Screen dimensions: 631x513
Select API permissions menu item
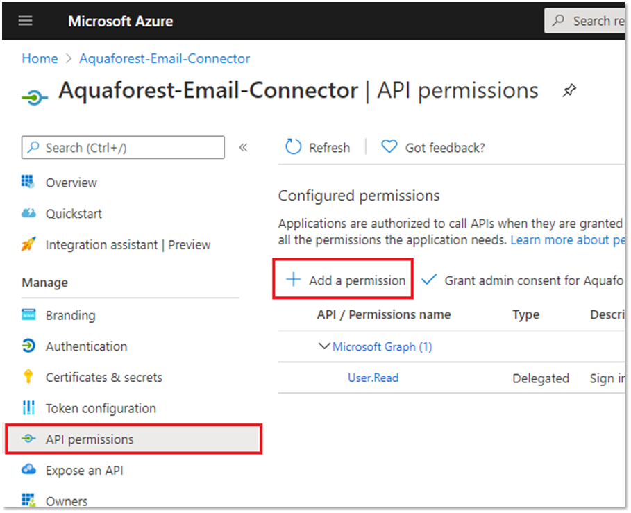click(x=90, y=439)
